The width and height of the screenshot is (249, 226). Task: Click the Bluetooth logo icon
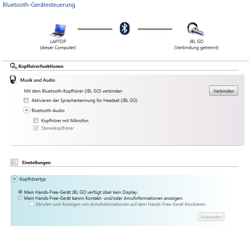click(x=124, y=28)
